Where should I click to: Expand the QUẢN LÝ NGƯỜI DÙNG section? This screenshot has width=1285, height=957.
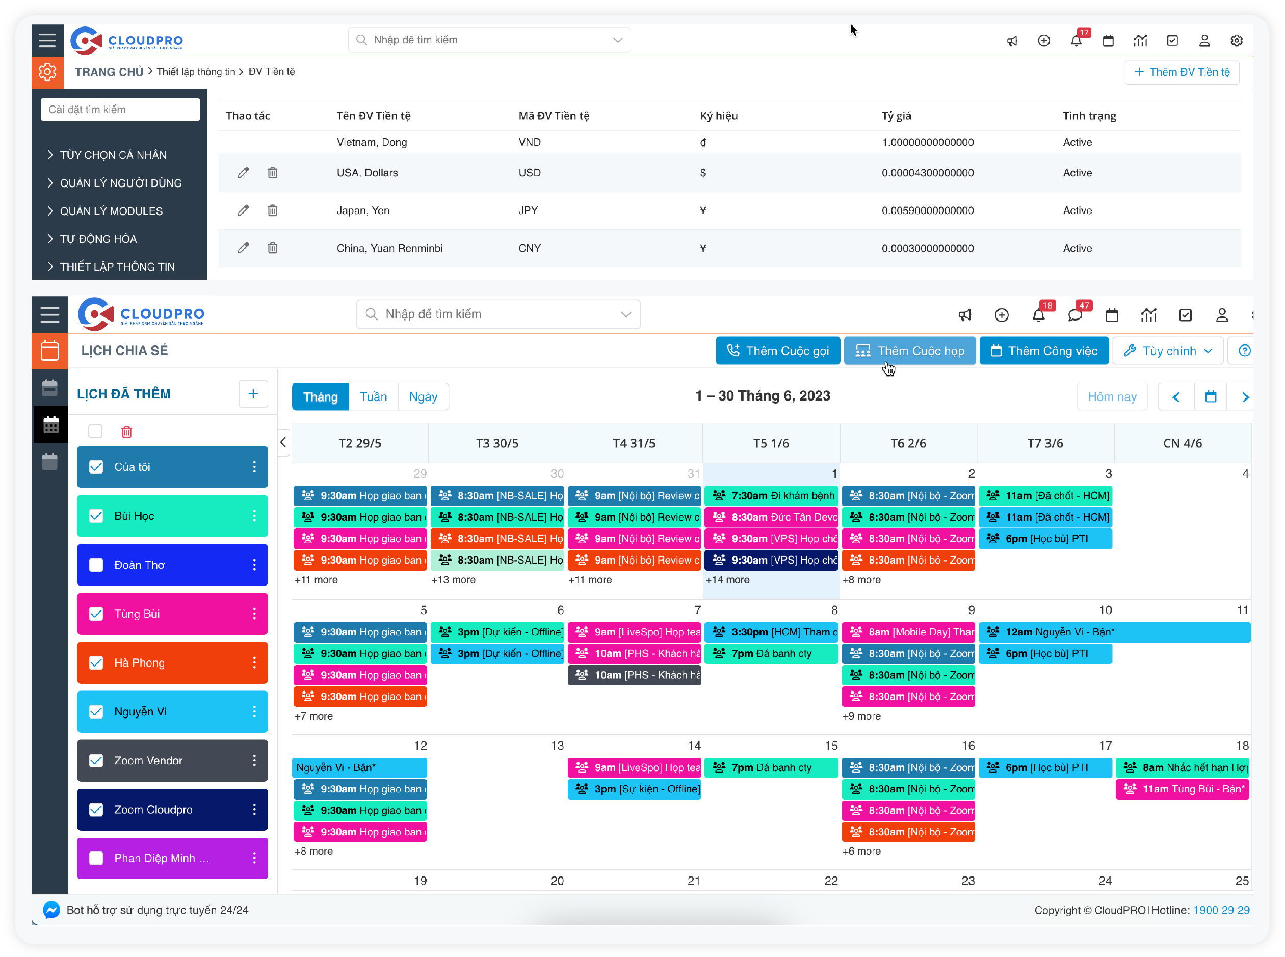pyautogui.click(x=120, y=183)
